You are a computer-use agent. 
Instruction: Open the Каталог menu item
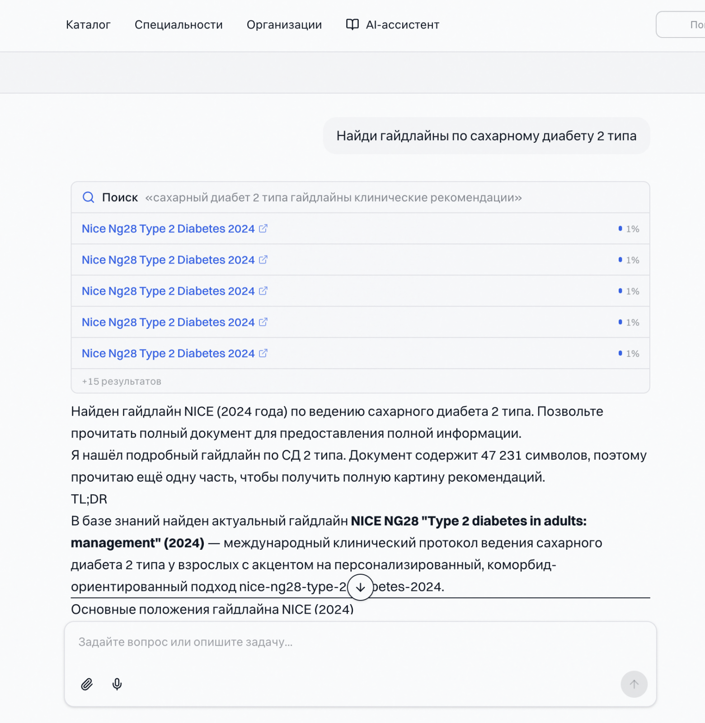pos(88,25)
